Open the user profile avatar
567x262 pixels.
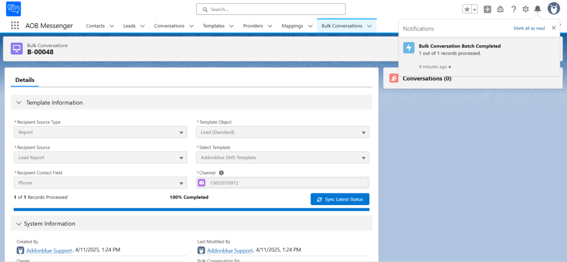click(554, 9)
